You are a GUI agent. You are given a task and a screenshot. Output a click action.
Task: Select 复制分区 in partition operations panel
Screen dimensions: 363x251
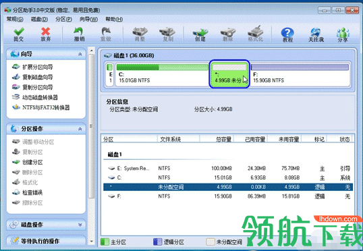pos(27,152)
